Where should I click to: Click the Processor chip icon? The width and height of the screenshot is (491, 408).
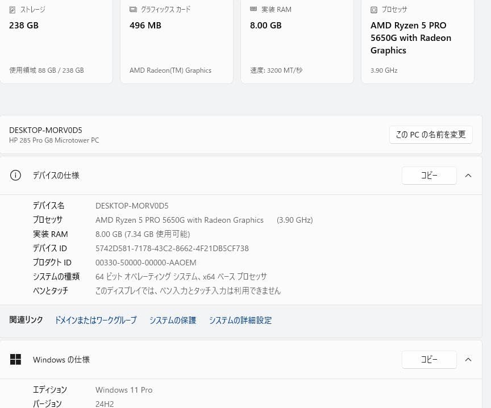pyautogui.click(x=374, y=9)
